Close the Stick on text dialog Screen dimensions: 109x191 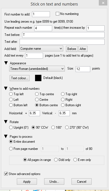tap(103, 3)
